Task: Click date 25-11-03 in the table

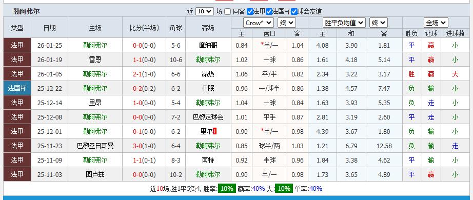Action: (x=49, y=175)
